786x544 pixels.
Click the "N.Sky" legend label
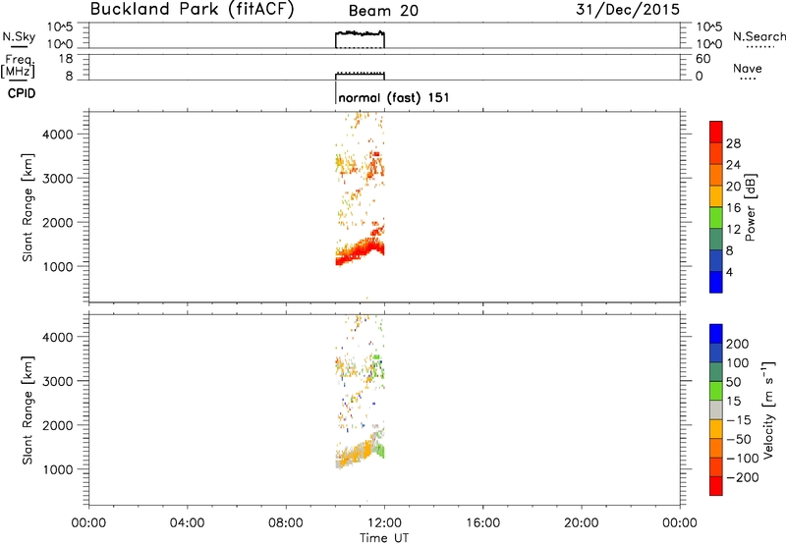[19, 36]
